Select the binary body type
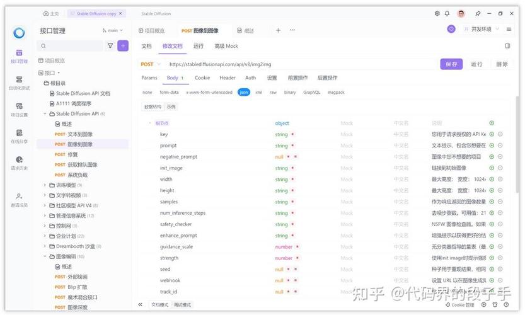 pos(290,93)
